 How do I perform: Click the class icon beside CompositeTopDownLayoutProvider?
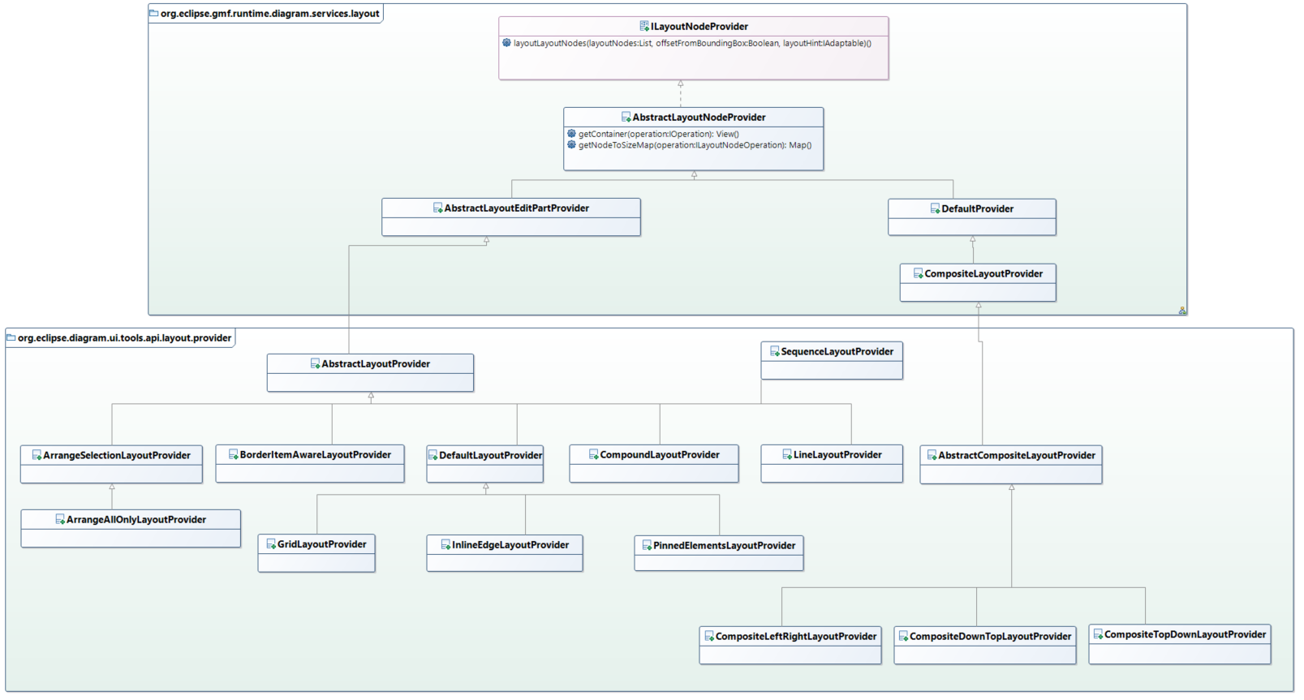(1098, 634)
